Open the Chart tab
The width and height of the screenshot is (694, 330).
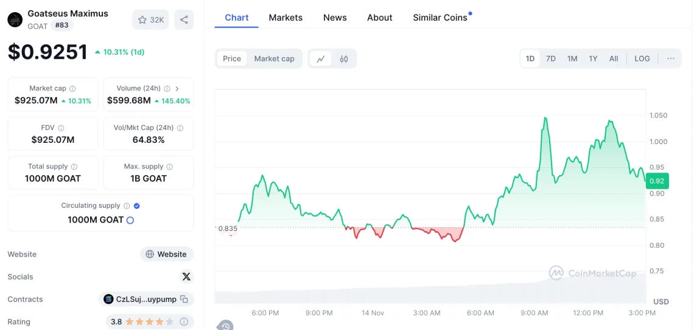pos(237,18)
